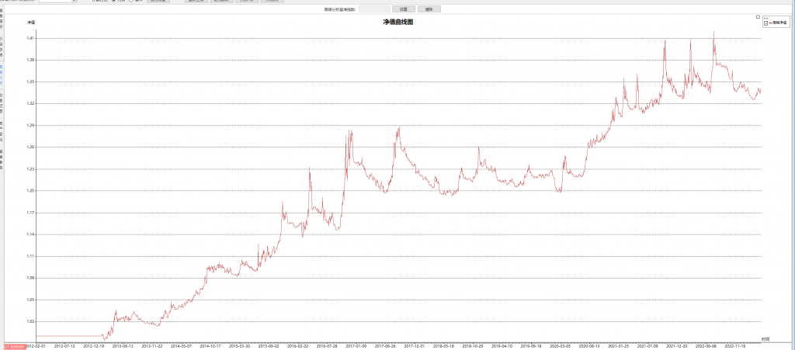Click the 净值 y-axis label

pos(31,23)
